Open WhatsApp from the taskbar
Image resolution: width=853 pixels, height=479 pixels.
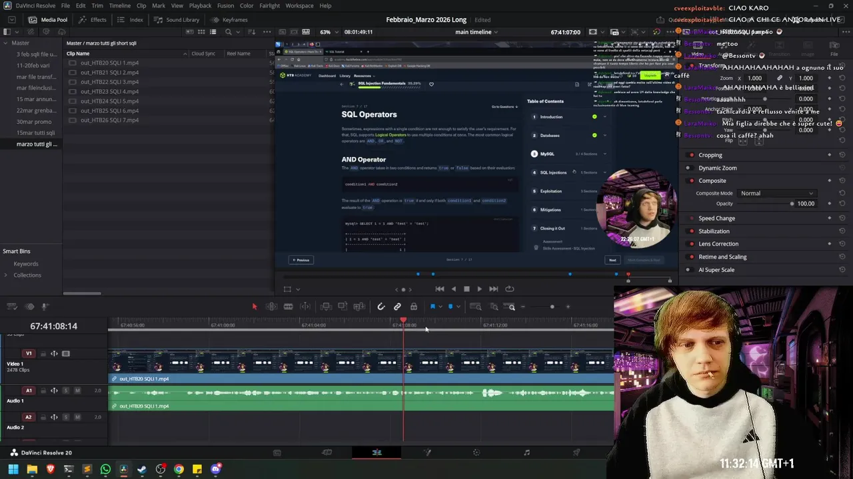pyautogui.click(x=105, y=470)
